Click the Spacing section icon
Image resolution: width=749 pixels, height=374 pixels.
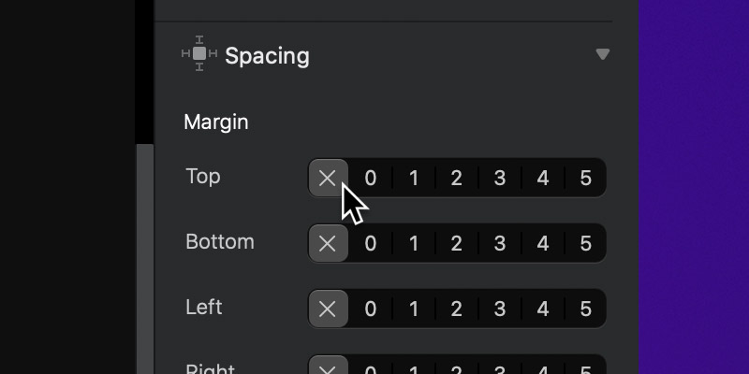tap(199, 53)
